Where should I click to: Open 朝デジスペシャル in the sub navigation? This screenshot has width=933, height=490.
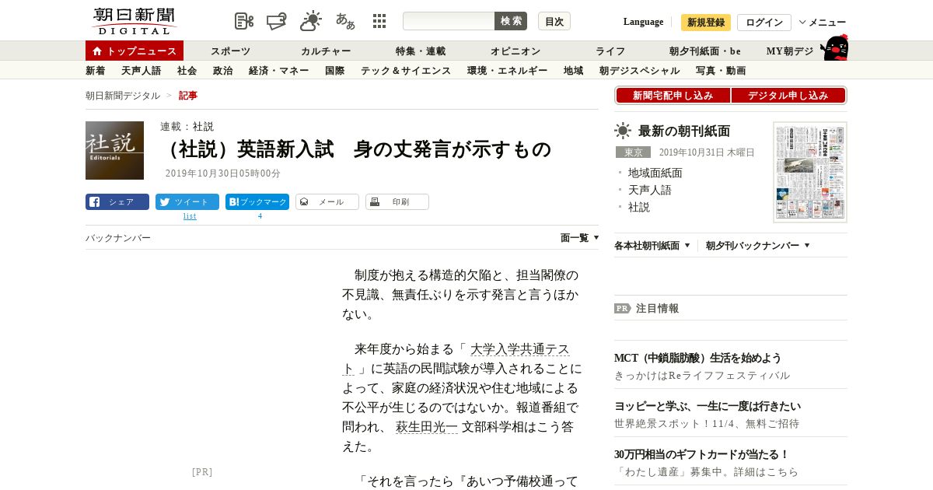tap(640, 71)
